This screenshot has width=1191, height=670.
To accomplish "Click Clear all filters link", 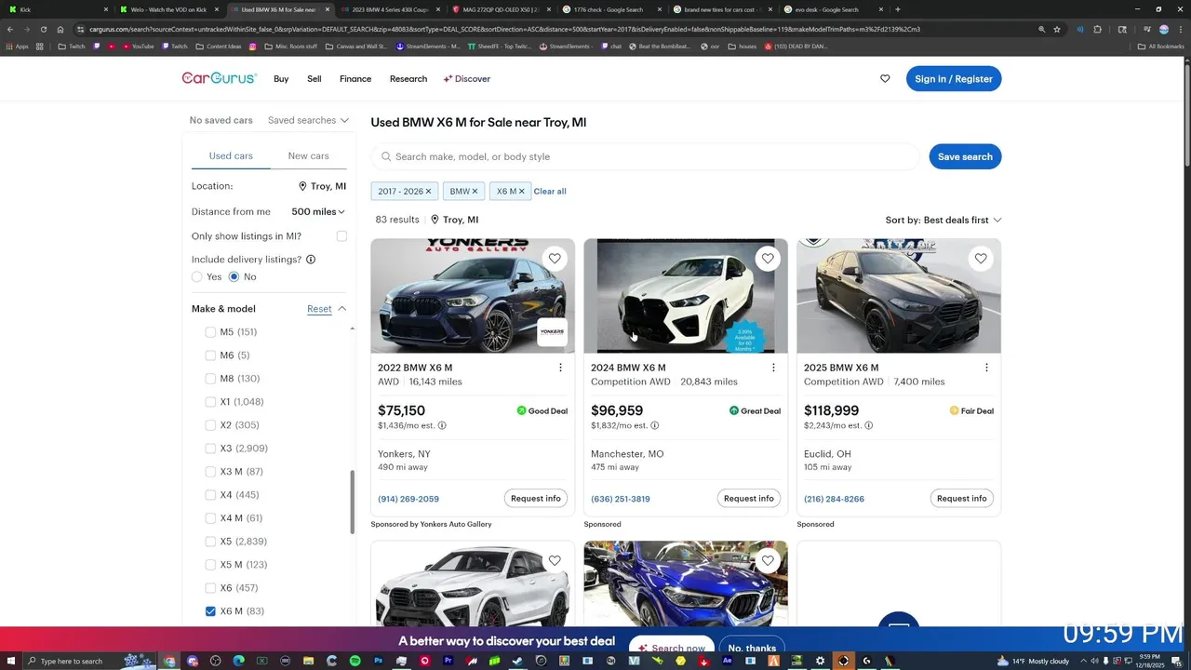I will point(550,192).
